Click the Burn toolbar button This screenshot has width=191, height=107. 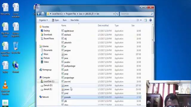[65, 20]
